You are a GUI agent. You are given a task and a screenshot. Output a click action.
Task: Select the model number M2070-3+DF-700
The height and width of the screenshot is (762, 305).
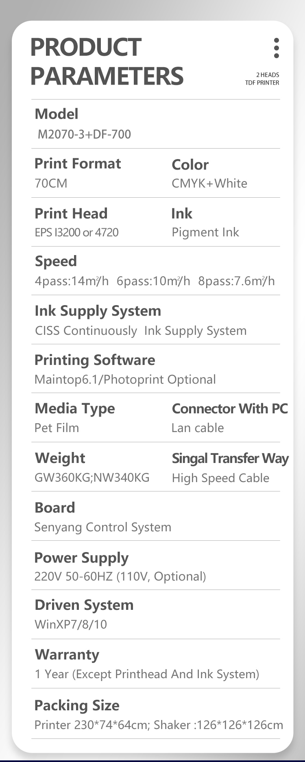[84, 134]
